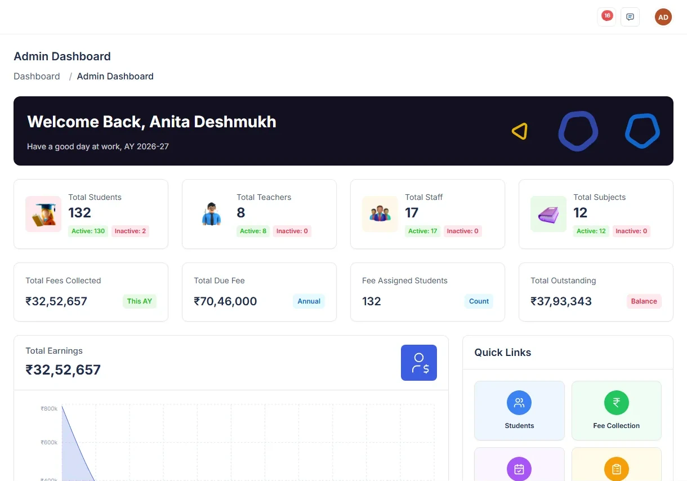Click the Total Students graduate icon
The height and width of the screenshot is (481, 687).
[x=43, y=214]
